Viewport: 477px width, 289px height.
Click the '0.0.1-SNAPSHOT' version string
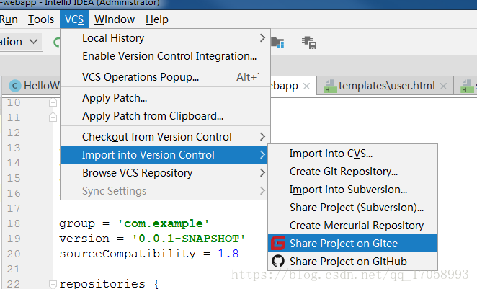pos(189,239)
